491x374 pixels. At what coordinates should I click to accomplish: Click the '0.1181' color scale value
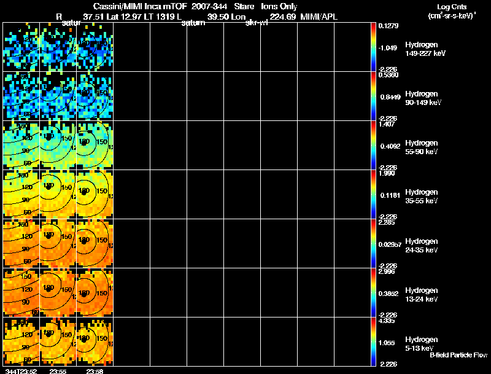[x=390, y=195]
